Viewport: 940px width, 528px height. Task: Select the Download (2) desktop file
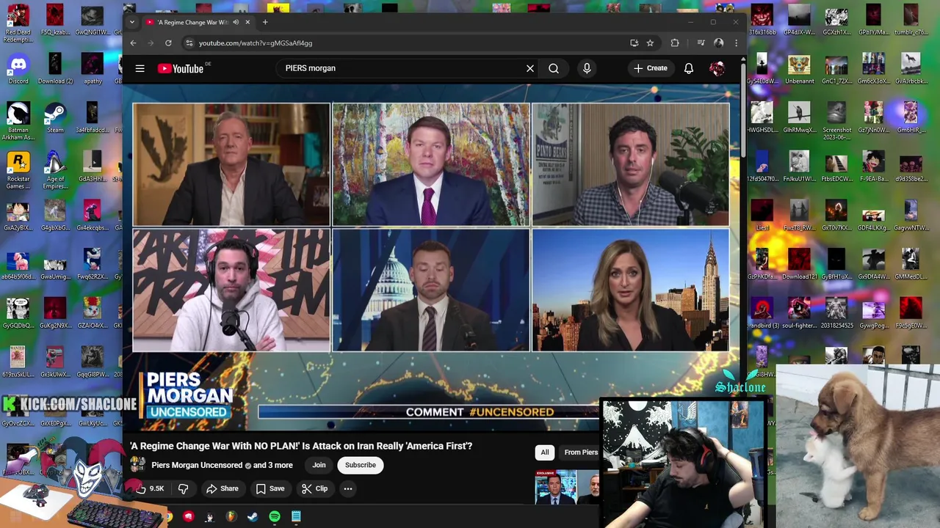tap(55, 68)
